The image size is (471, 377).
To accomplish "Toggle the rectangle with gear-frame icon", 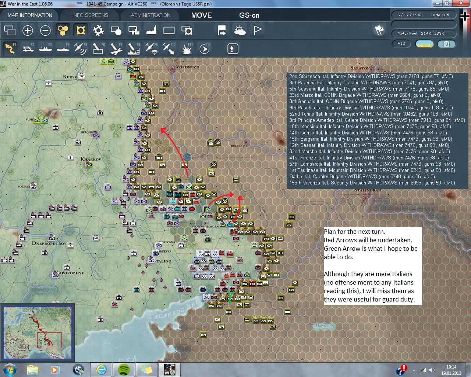I will pos(187,30).
